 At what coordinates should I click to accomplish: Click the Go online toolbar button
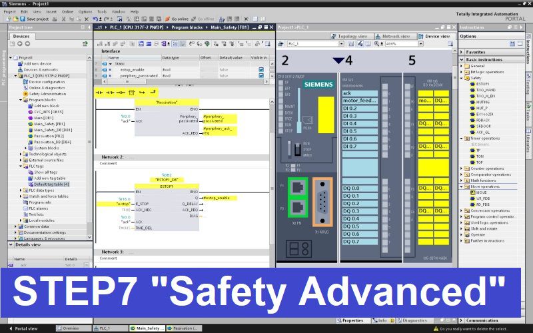click(177, 19)
